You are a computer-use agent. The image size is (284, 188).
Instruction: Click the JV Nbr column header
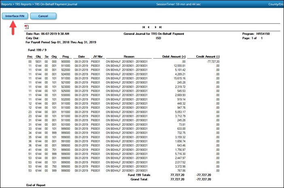point(96,57)
